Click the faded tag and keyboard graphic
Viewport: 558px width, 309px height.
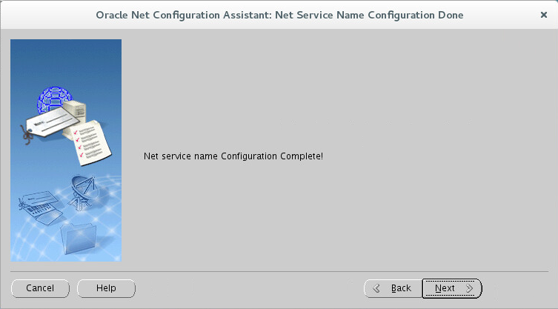[40, 207]
